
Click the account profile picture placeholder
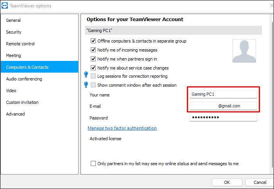(x=244, y=51)
